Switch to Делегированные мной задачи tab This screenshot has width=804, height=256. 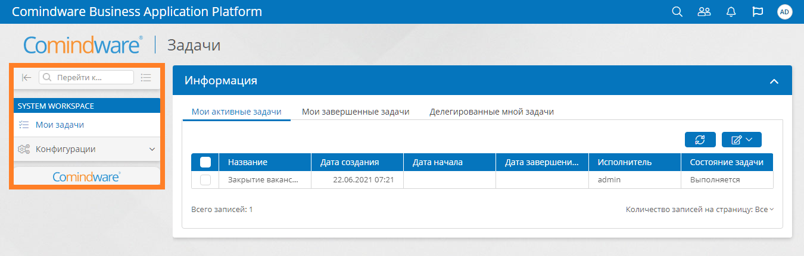click(x=492, y=112)
